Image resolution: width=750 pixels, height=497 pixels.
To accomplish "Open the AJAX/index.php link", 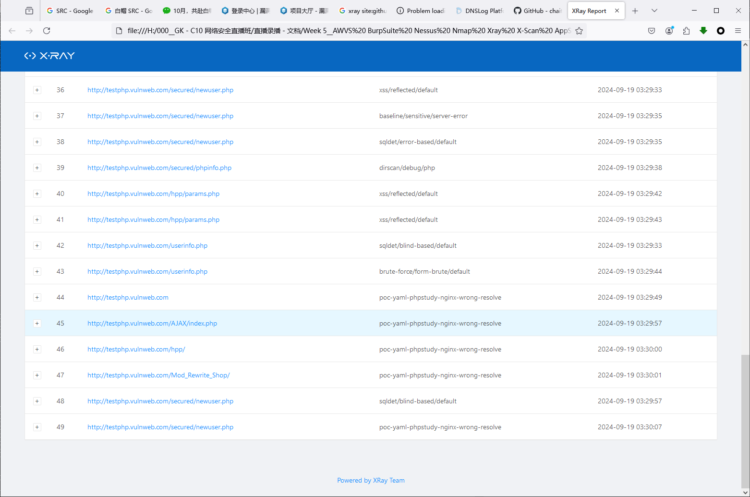I will [x=152, y=323].
